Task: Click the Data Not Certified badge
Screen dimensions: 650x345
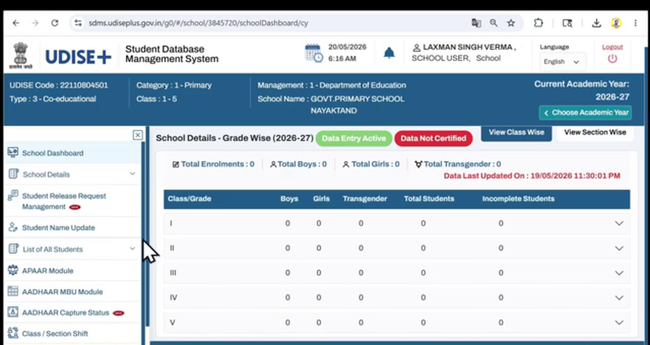Action: pyautogui.click(x=433, y=138)
